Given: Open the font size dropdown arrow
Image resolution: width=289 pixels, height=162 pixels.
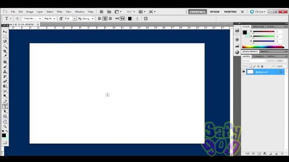Looking at the screenshot, I should pyautogui.click(x=75, y=18).
